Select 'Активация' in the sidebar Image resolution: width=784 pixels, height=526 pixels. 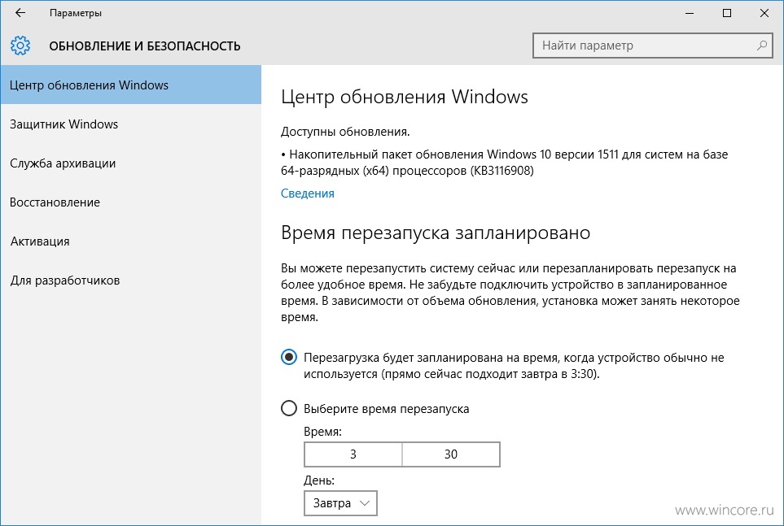(130, 241)
